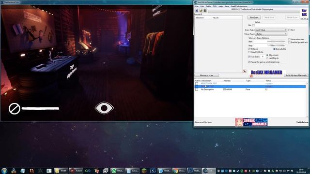Click the scan progress bar
This screenshot has width=310, height=174.
254,12
